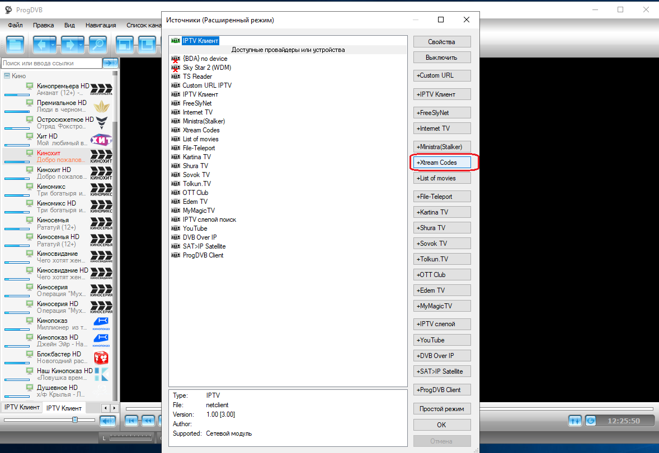This screenshot has width=659, height=453.
Task: Click the +Xtream Codes button
Action: point(442,163)
